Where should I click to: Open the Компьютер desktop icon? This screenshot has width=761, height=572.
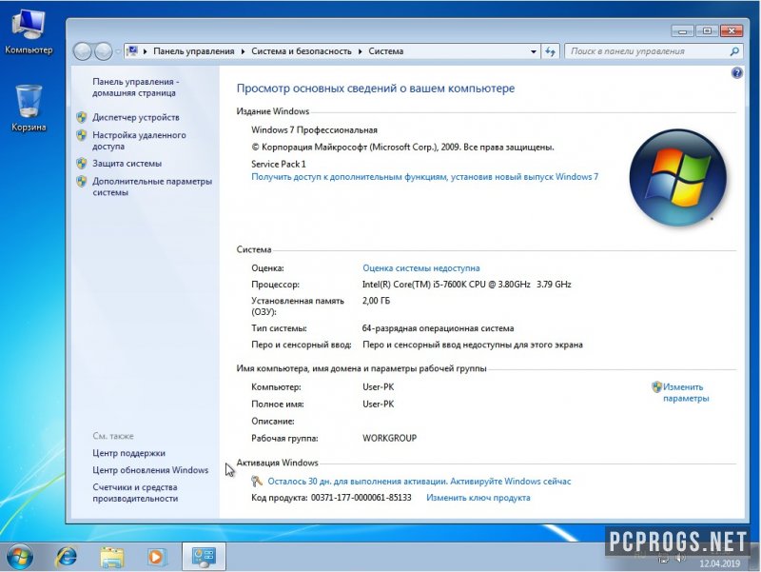pos(29,32)
